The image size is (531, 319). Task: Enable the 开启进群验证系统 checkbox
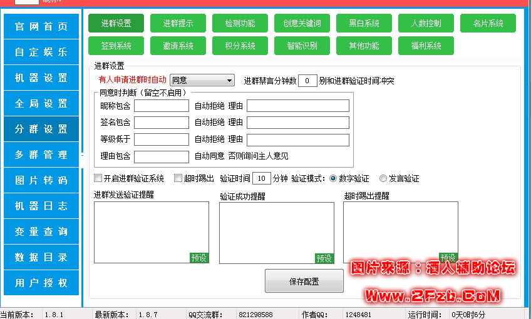98,178
